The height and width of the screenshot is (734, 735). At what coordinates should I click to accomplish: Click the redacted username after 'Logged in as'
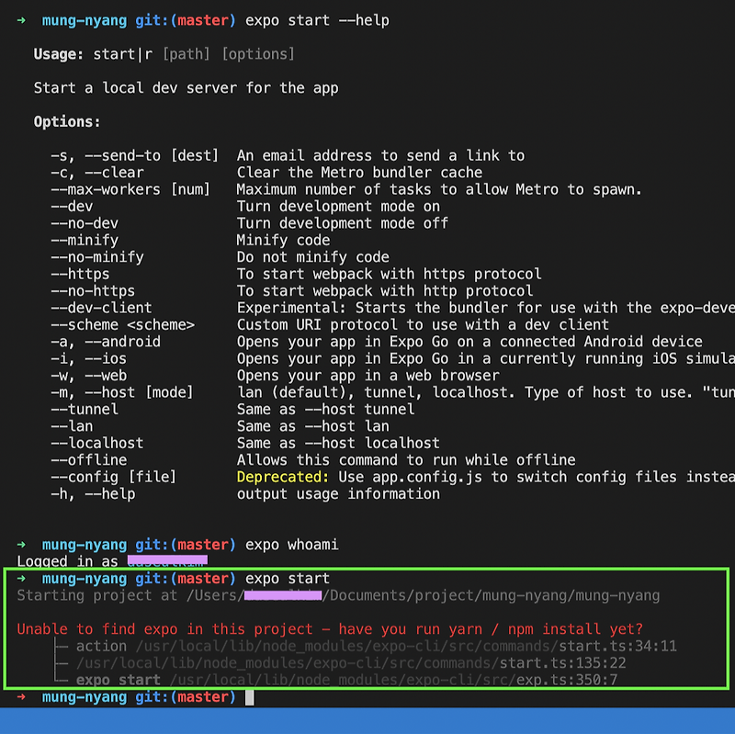pos(167,560)
